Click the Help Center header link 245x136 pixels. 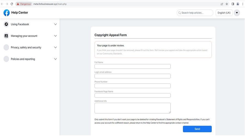click(x=20, y=13)
